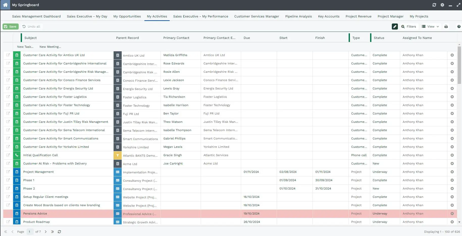Open the help question mark icon
The image size is (462, 236).
point(459,27)
